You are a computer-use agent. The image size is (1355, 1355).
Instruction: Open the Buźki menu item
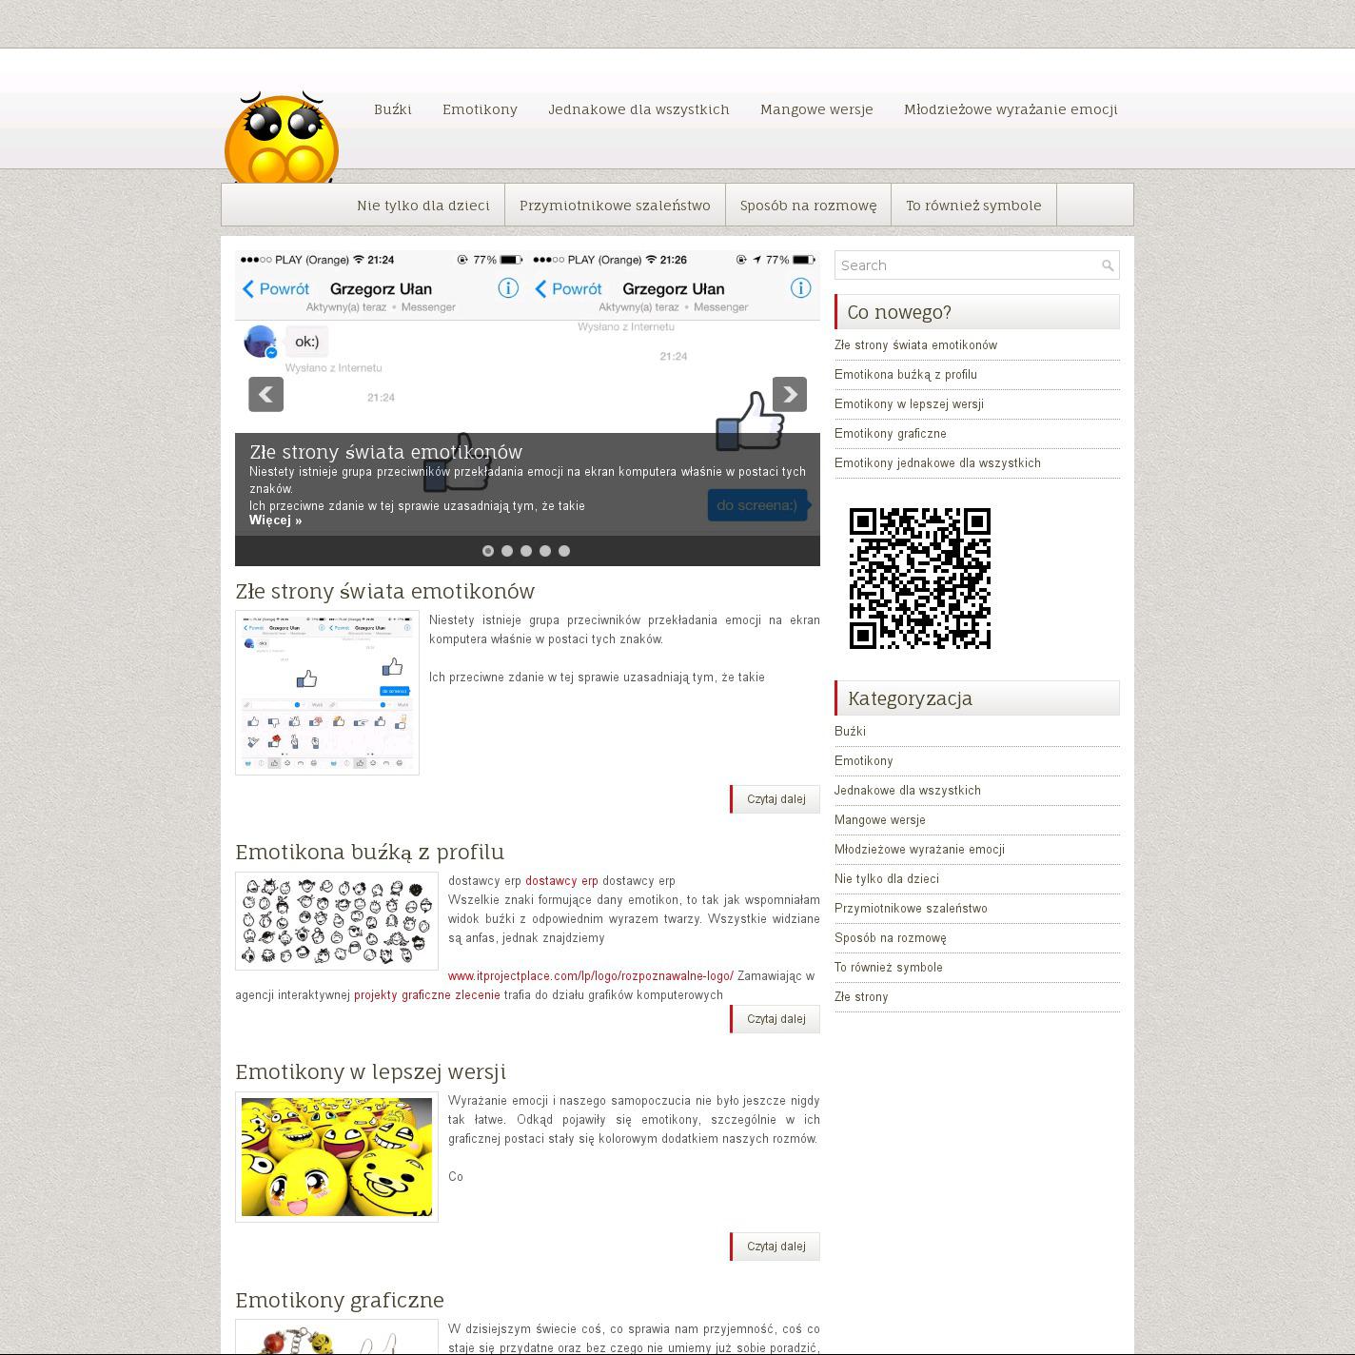[x=392, y=109]
